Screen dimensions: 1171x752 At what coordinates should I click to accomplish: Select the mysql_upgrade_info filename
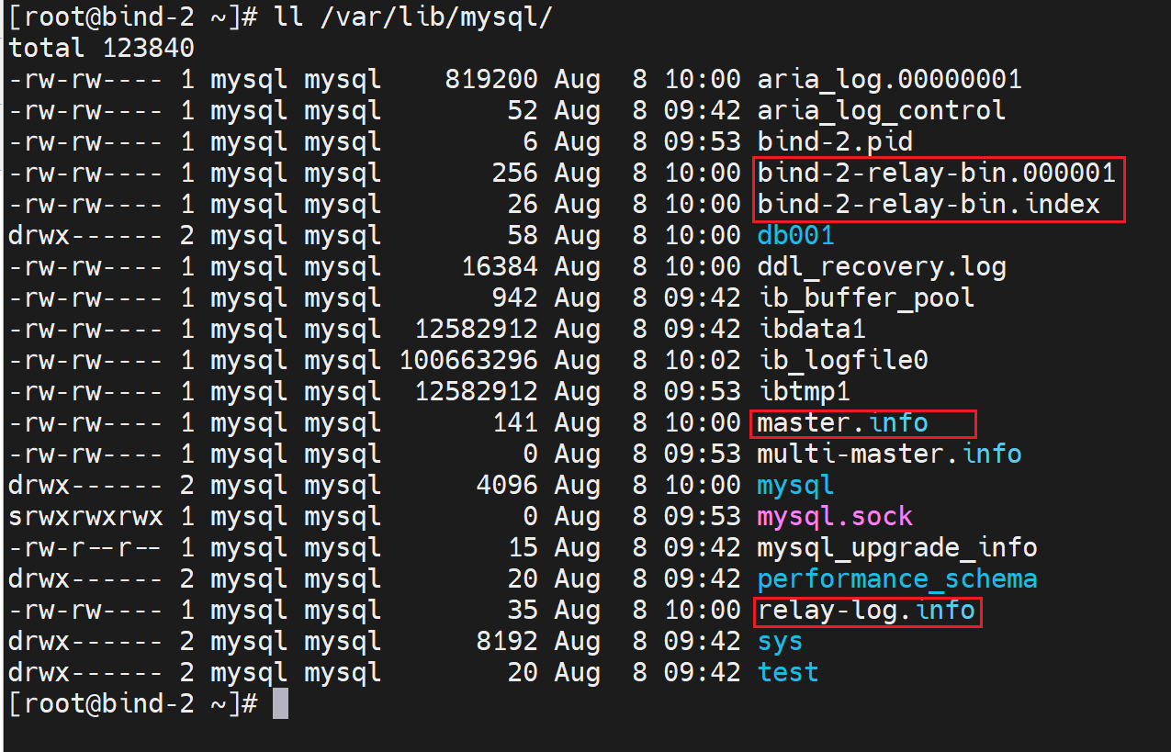pyautogui.click(x=896, y=548)
